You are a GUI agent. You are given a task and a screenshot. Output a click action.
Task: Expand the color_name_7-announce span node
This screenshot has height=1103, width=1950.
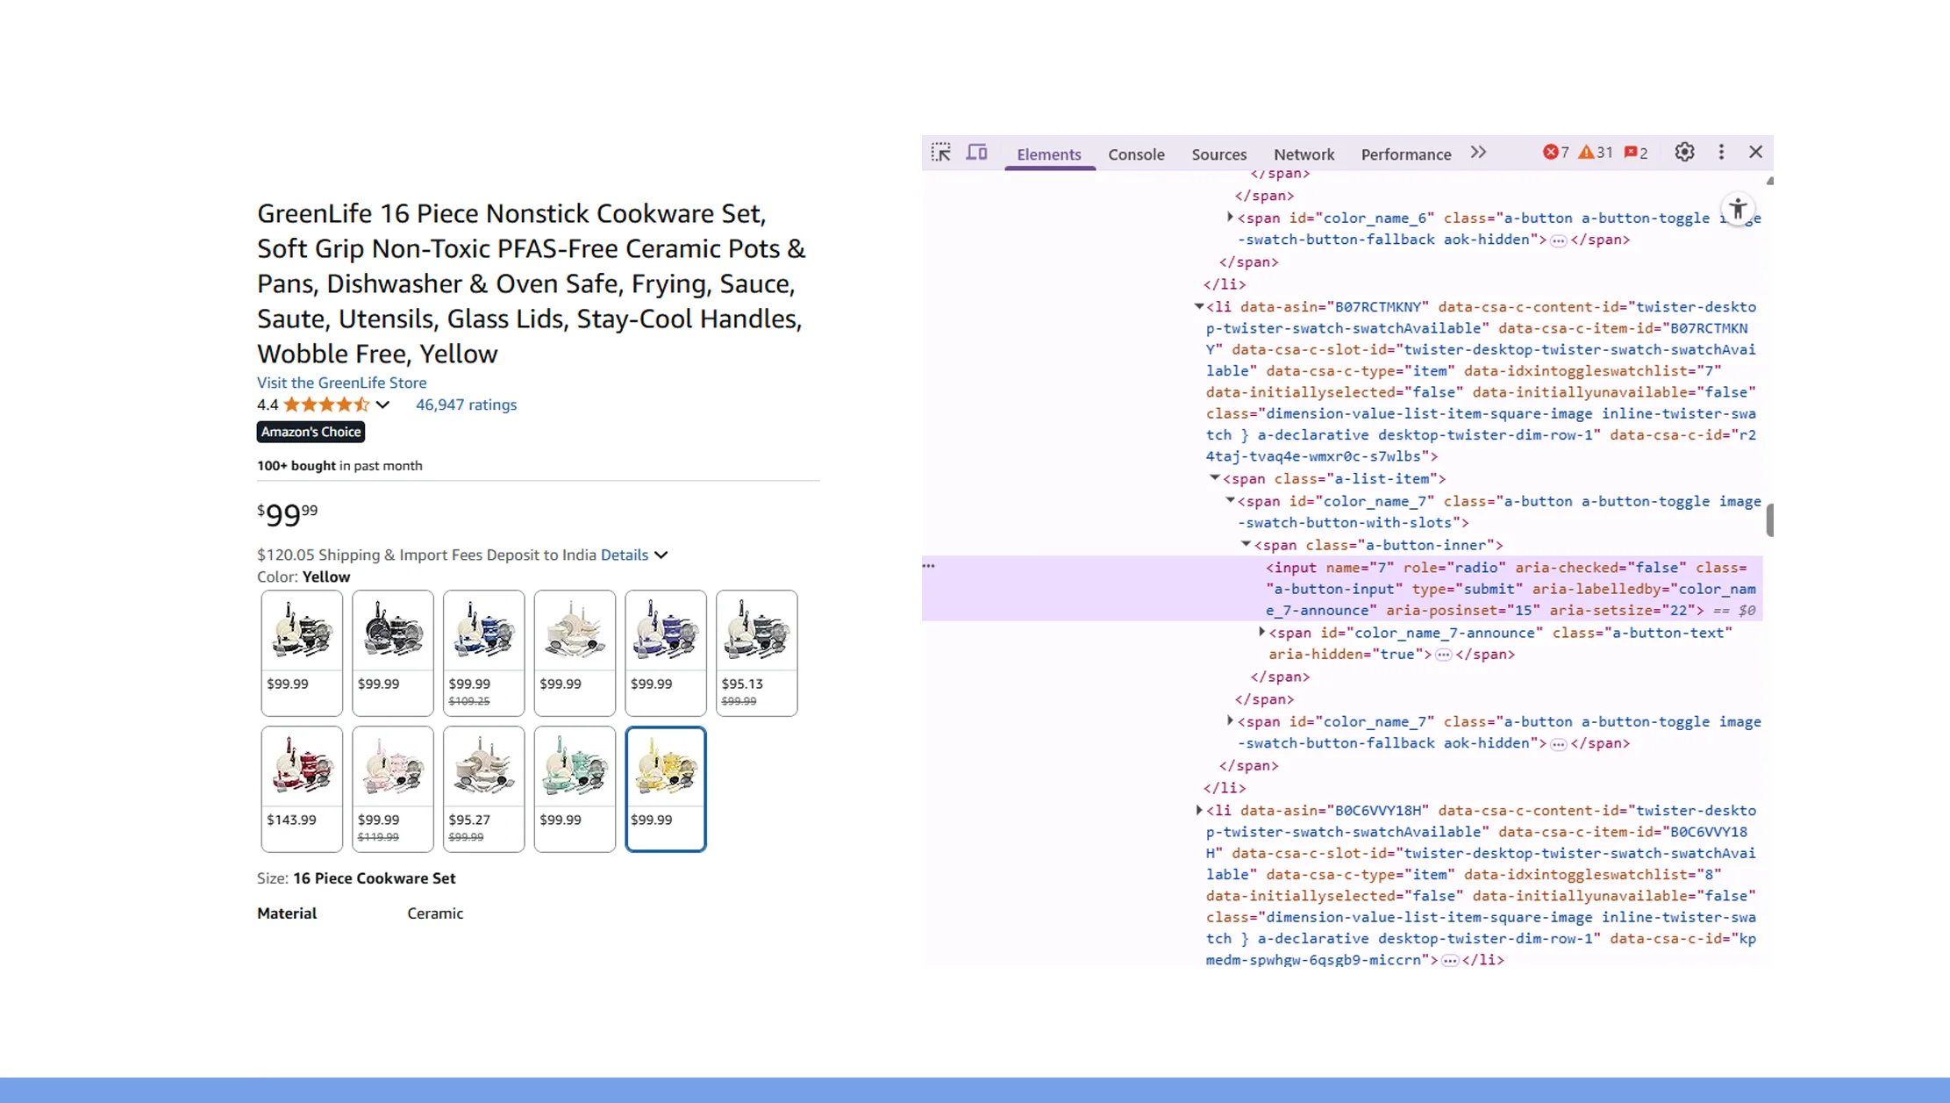click(x=1261, y=632)
